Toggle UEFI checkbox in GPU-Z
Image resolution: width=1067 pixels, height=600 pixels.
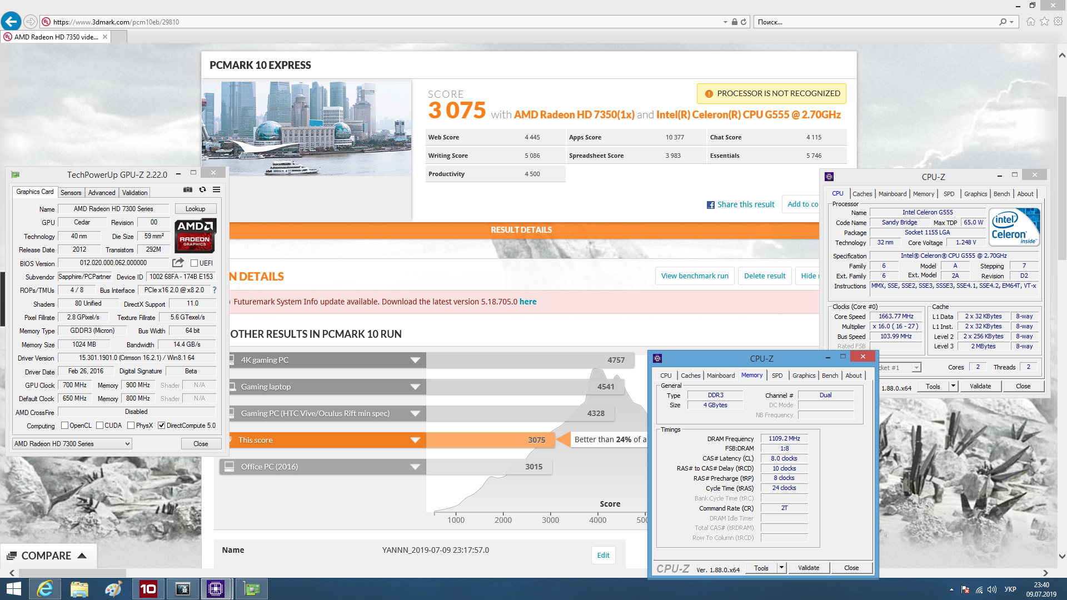(x=195, y=263)
